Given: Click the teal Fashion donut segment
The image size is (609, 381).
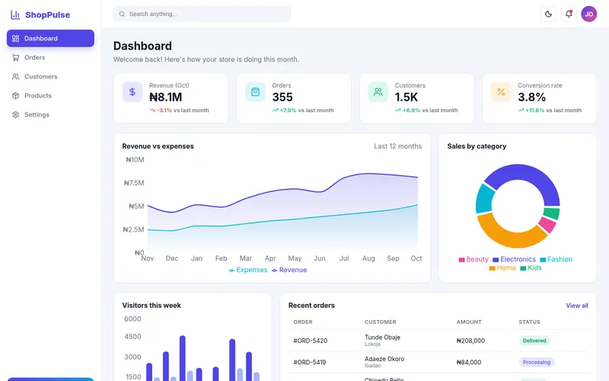Looking at the screenshot, I should point(484,198).
